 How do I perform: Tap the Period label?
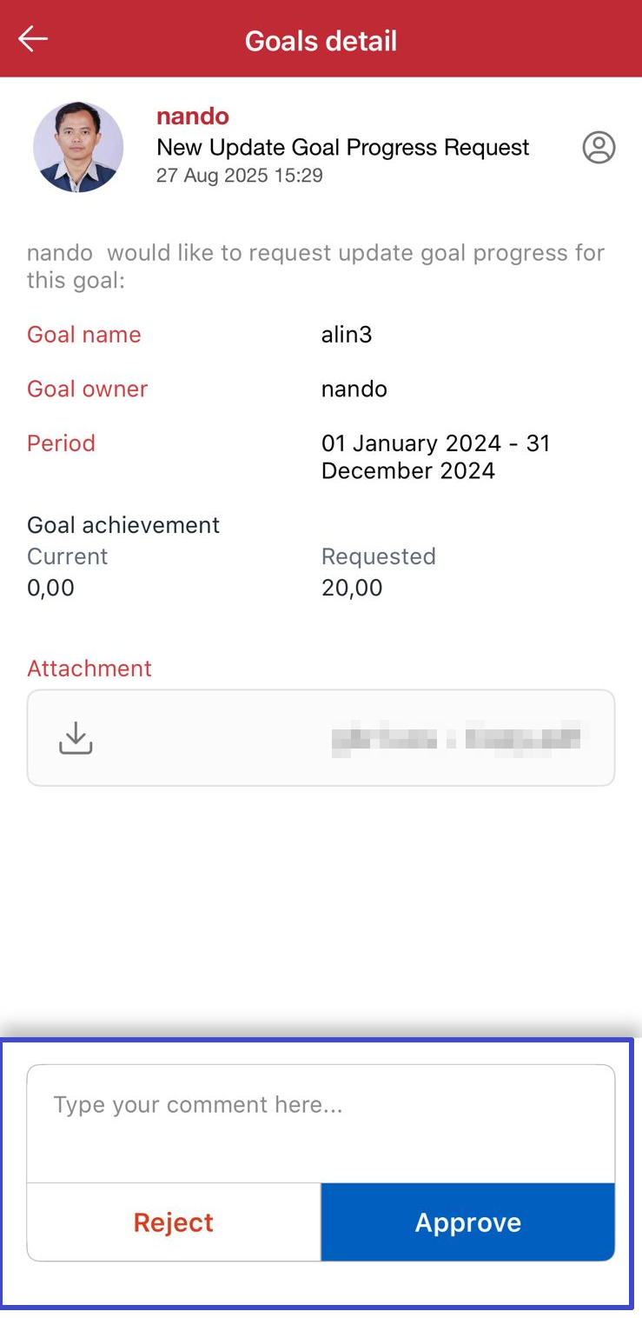click(61, 443)
